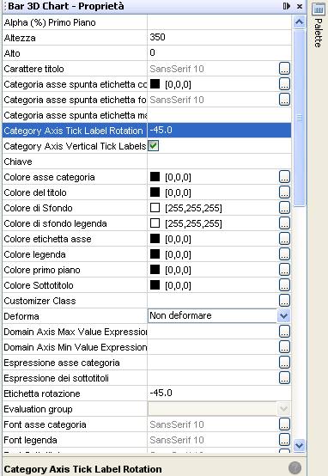
Task: Open editor for Colore di sfondo legenda
Action: pyautogui.click(x=284, y=223)
